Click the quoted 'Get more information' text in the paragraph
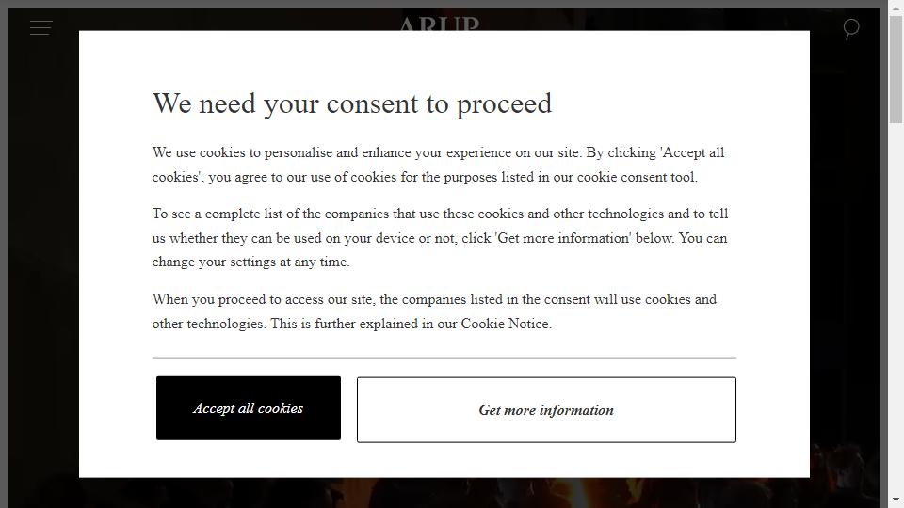The height and width of the screenshot is (508, 904). tap(563, 238)
